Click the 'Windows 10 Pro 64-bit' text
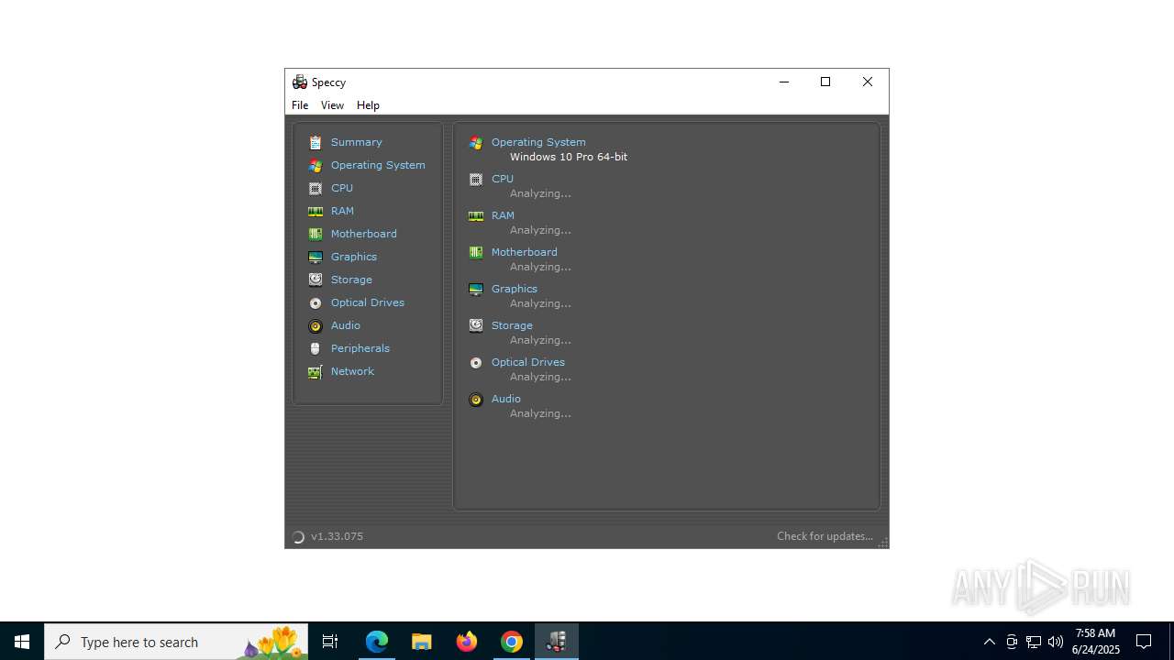 [x=569, y=157]
